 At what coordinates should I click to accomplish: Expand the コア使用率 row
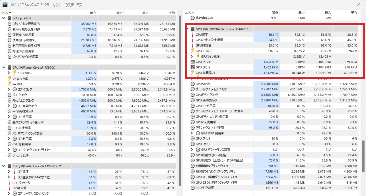tap(9, 117)
